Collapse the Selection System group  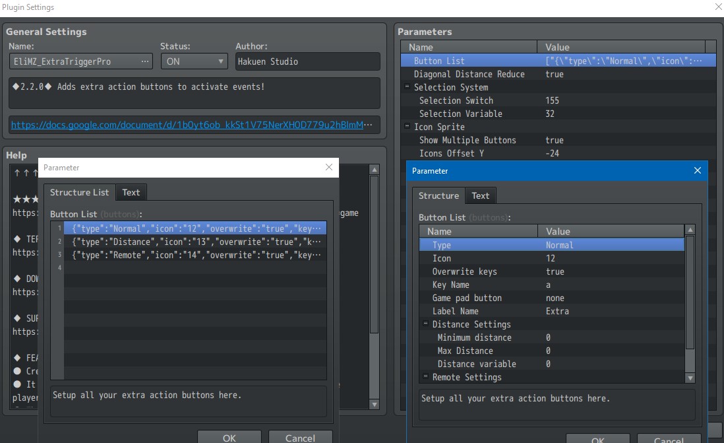[x=407, y=86]
